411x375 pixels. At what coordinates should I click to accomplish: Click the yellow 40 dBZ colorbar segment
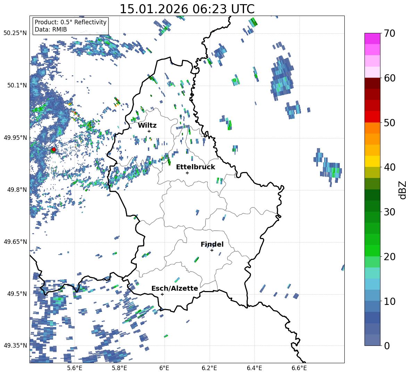[x=372, y=161]
